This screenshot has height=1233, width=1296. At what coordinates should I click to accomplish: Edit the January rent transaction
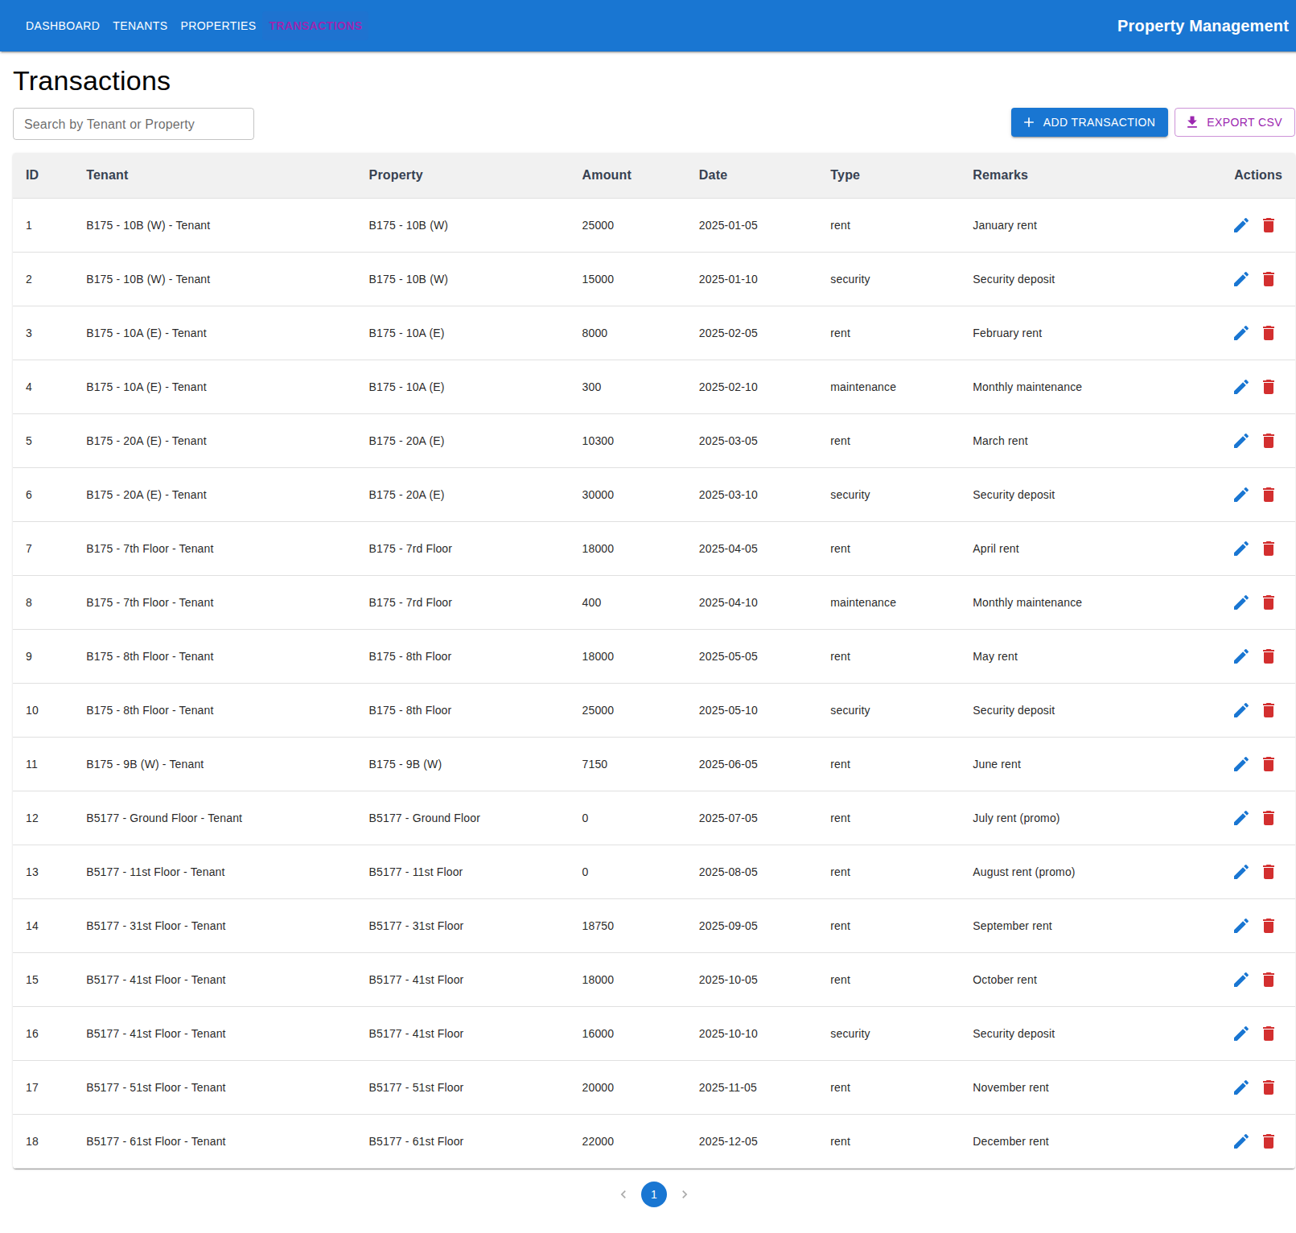(1240, 225)
